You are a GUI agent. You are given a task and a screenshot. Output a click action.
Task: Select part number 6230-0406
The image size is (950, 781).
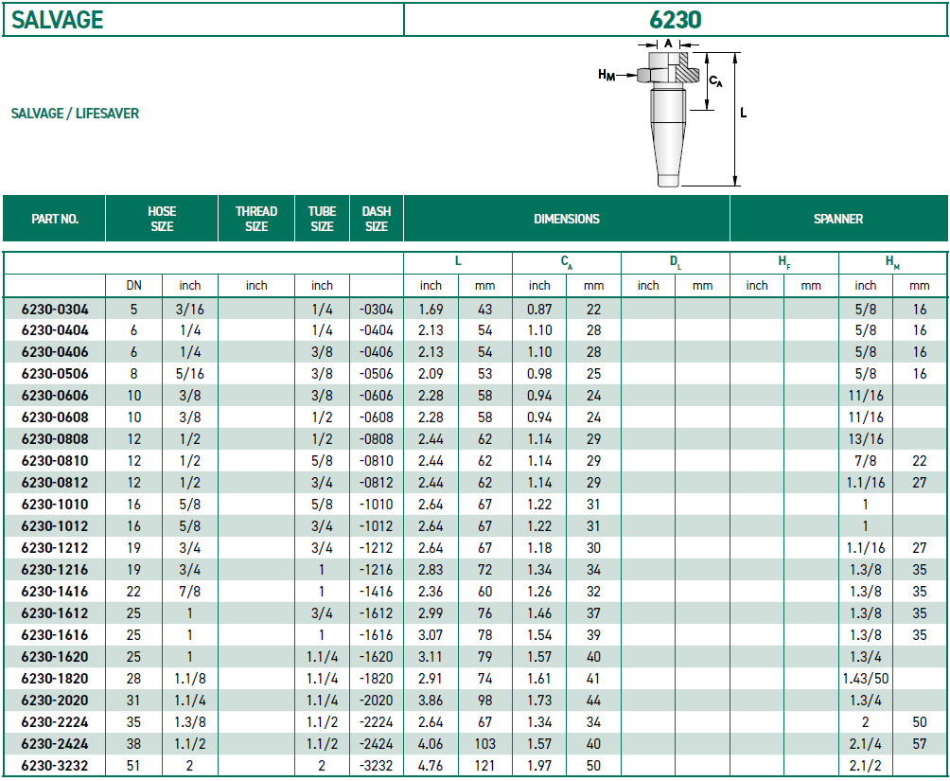coord(55,352)
